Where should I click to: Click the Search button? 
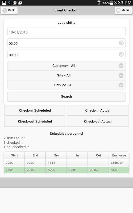pyautogui.click(x=66, y=96)
